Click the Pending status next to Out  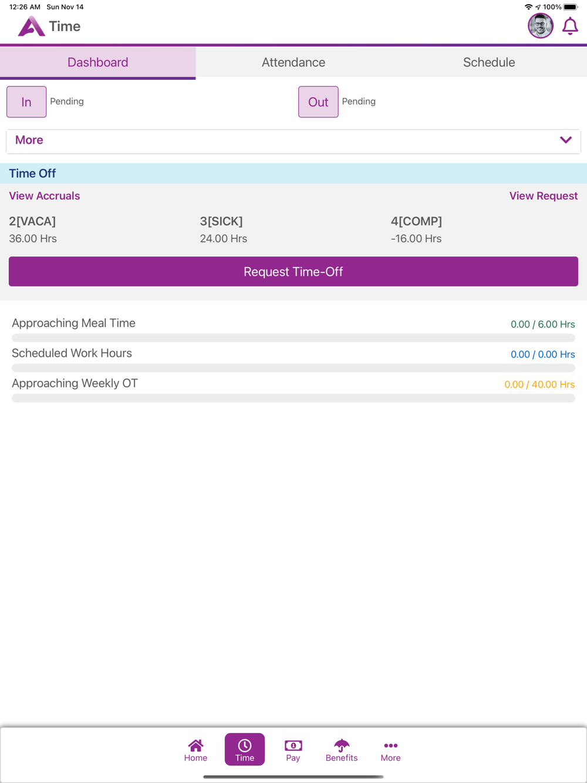[x=359, y=102]
